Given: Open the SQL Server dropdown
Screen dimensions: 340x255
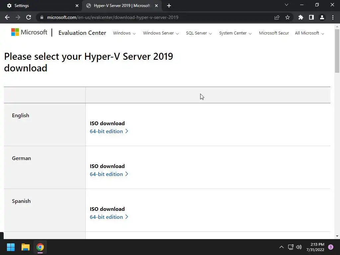Looking at the screenshot, I should pyautogui.click(x=199, y=33).
